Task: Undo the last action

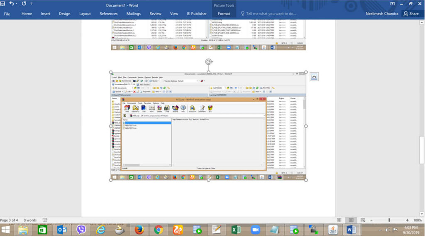Action: pos(11,3)
